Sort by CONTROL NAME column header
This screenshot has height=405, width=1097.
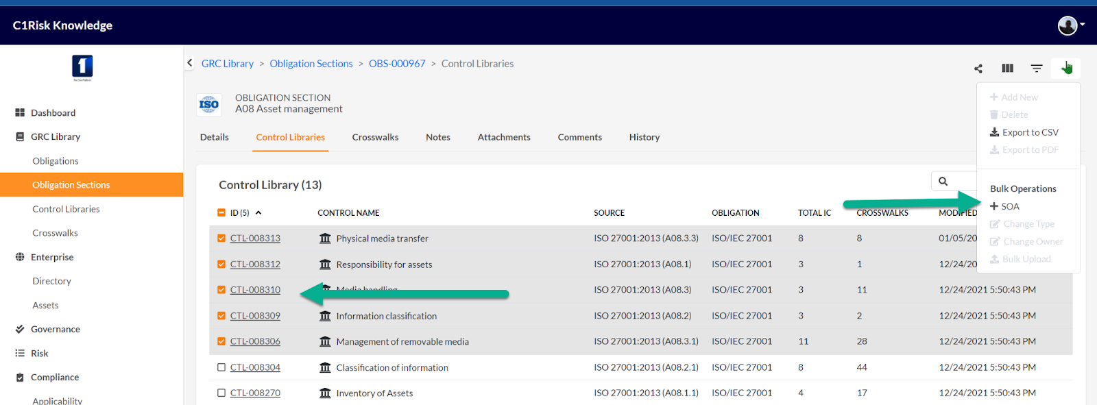point(348,213)
